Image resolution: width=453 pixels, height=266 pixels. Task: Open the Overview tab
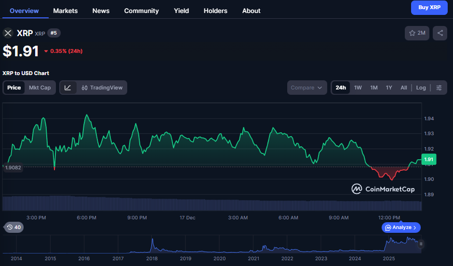pyautogui.click(x=24, y=11)
